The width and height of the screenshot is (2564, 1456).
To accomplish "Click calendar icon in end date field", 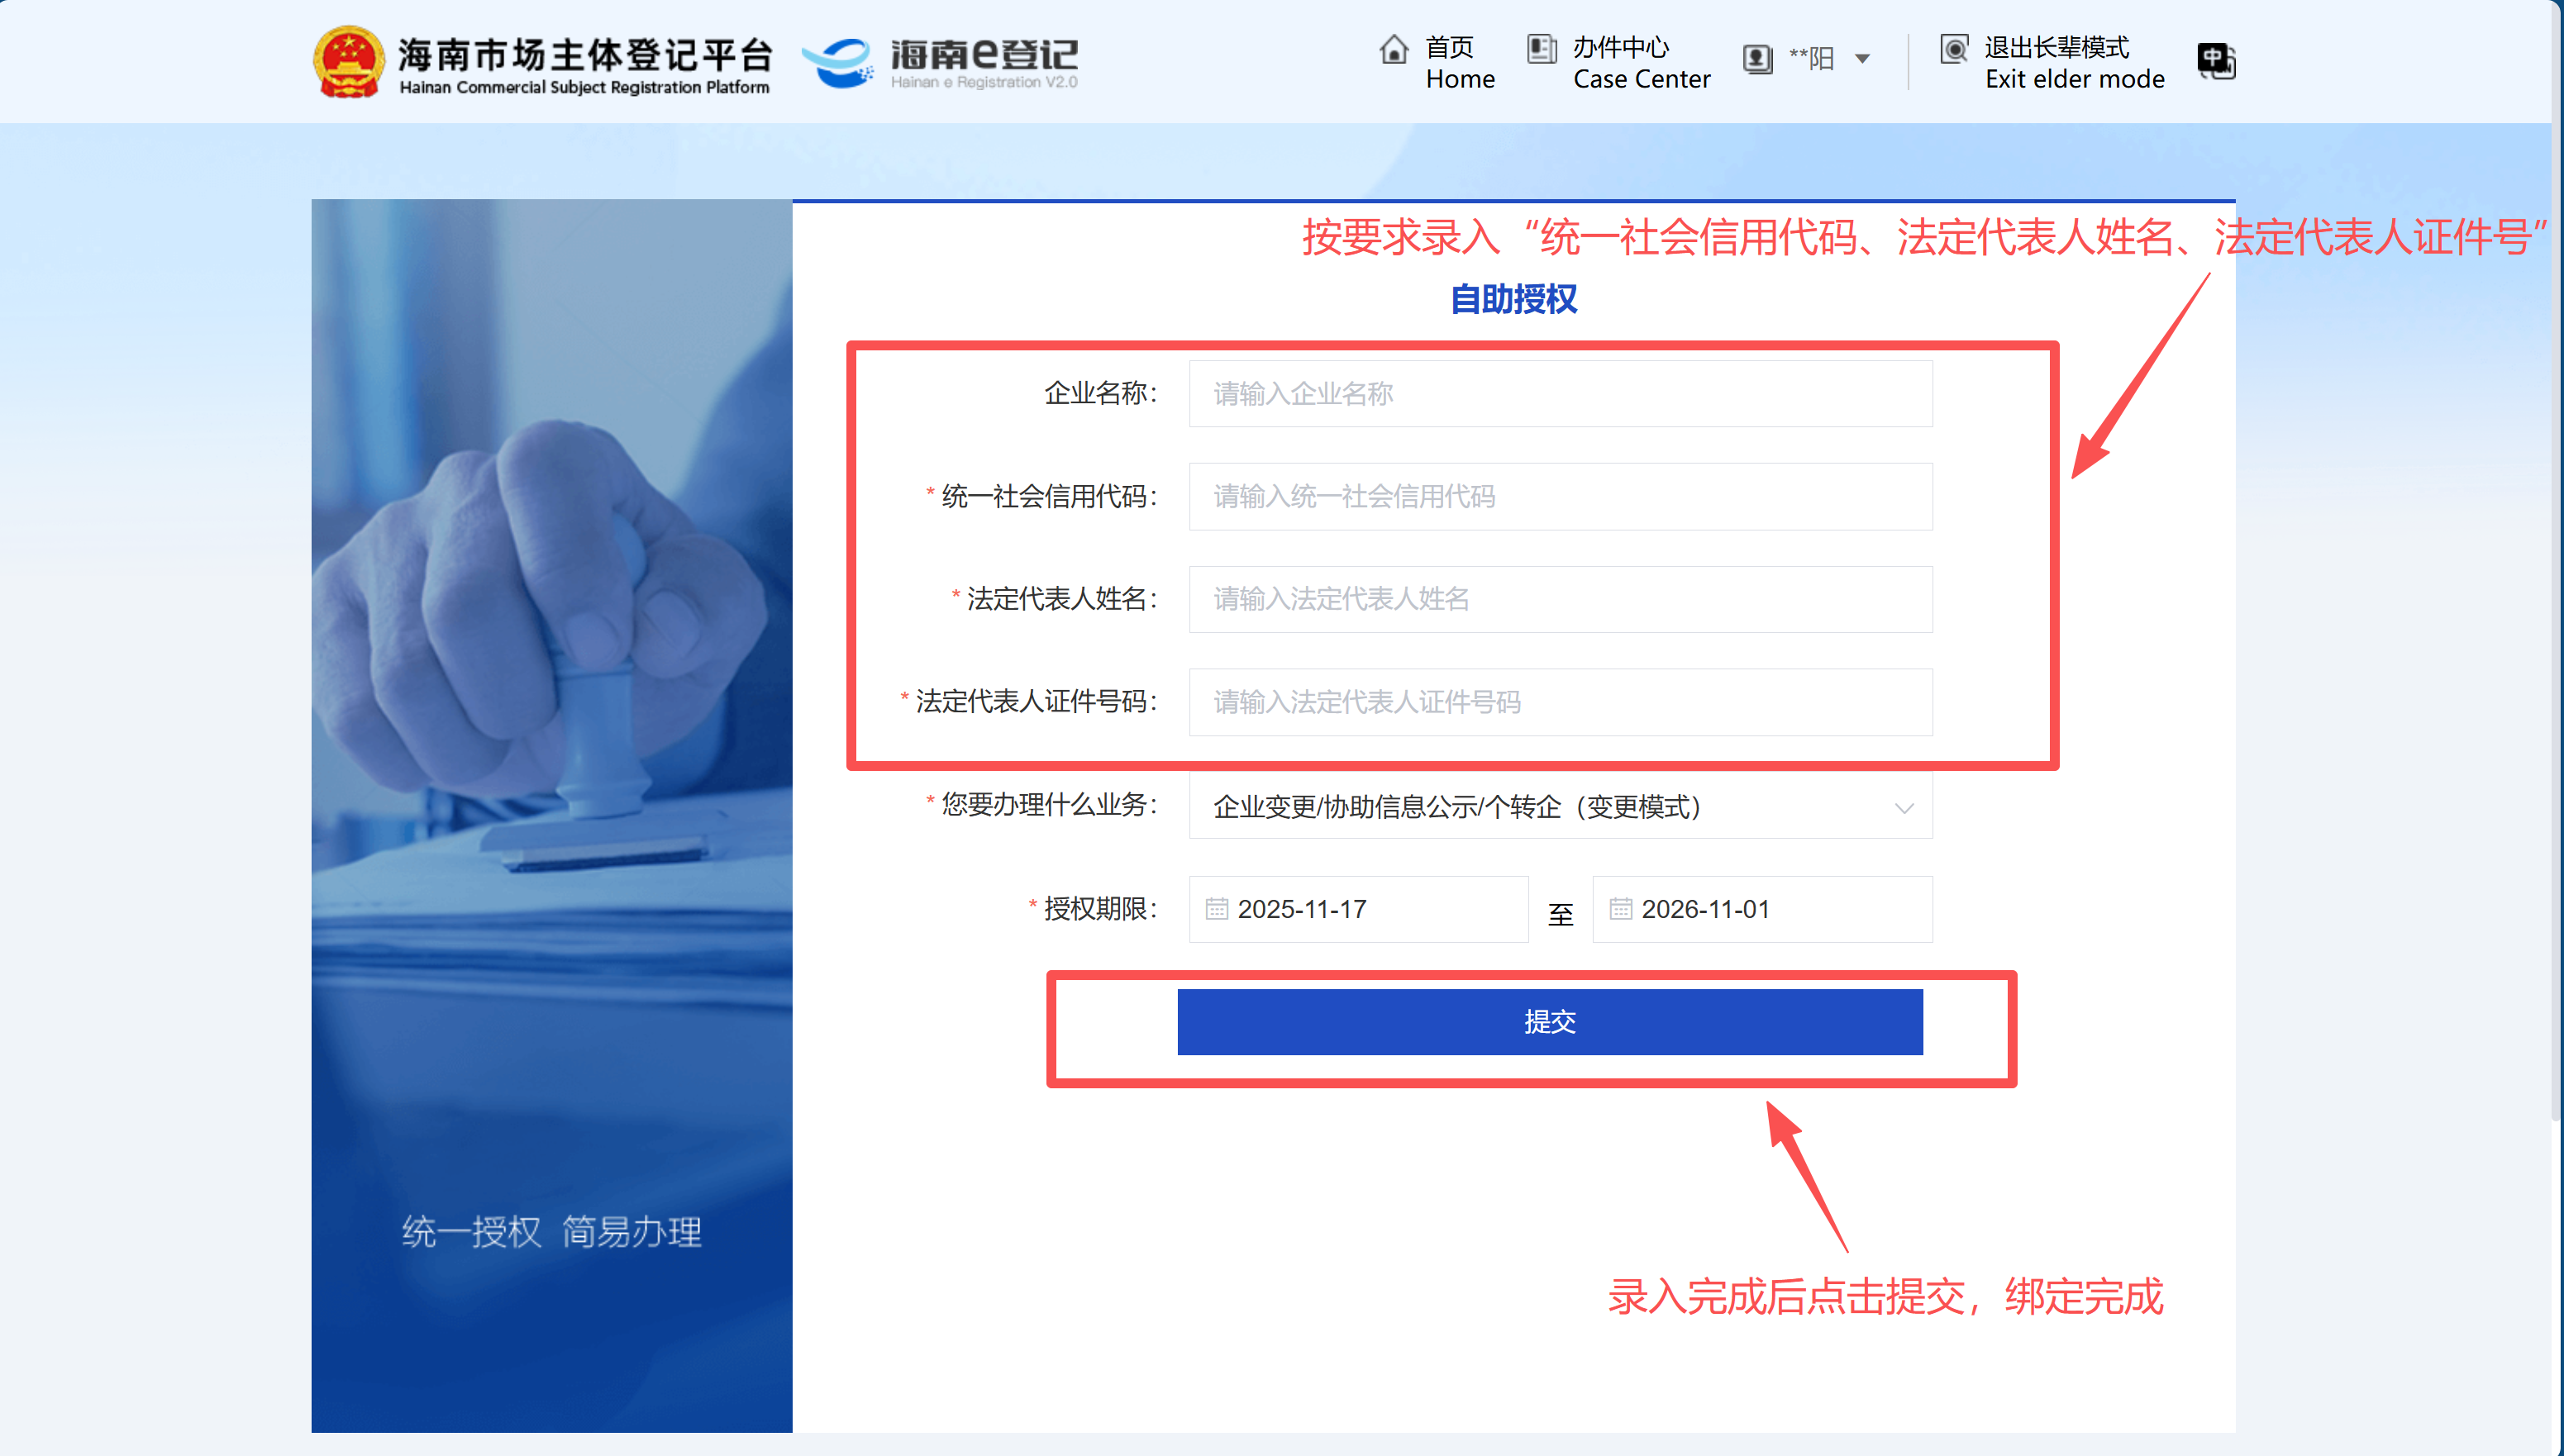I will pyautogui.click(x=1620, y=909).
